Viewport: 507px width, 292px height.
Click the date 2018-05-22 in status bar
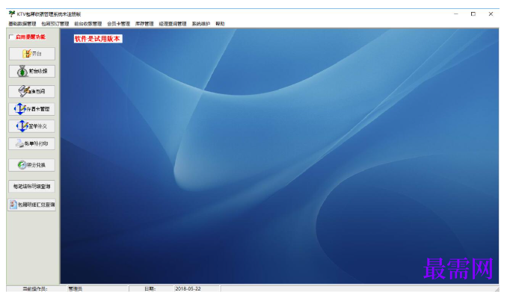[188, 289]
